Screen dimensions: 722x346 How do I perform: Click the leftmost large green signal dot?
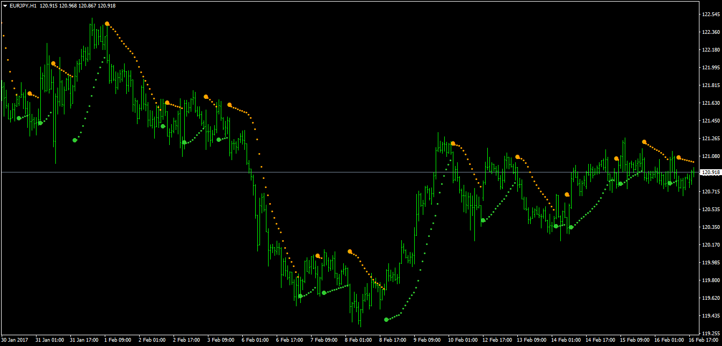click(x=19, y=118)
